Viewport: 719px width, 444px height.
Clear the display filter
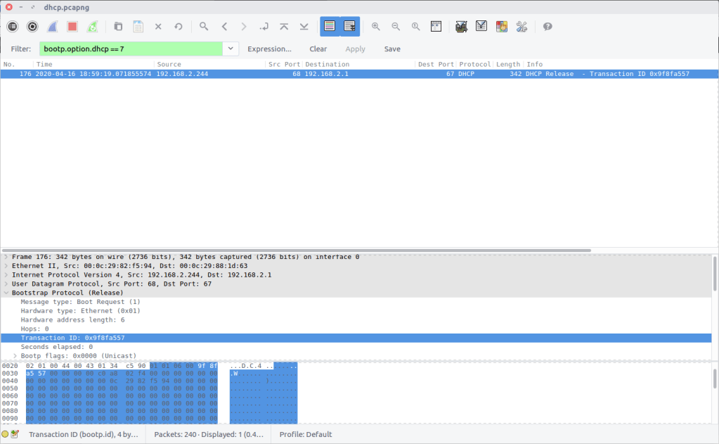318,49
